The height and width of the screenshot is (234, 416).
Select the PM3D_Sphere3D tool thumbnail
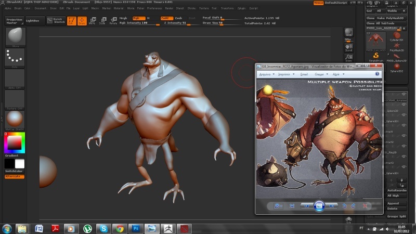click(397, 57)
